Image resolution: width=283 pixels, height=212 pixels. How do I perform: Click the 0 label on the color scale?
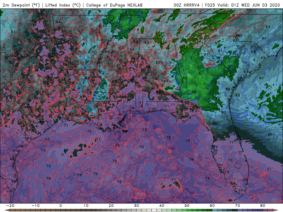[x=60, y=206]
